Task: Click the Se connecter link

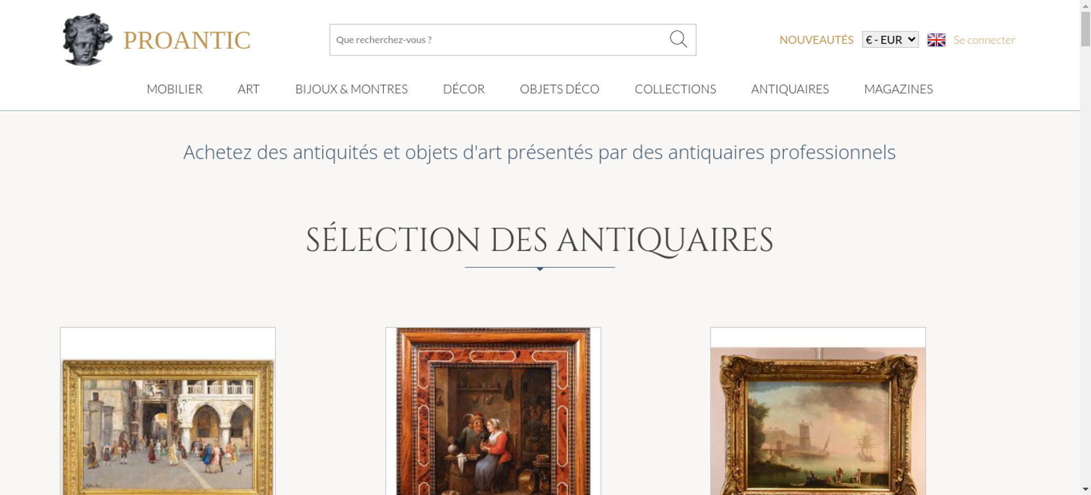Action: [984, 40]
